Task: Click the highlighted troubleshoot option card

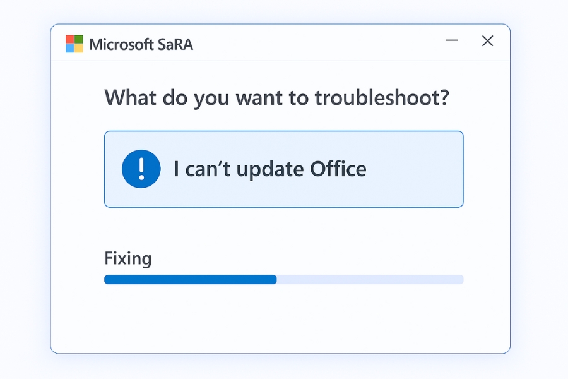Action: click(283, 169)
